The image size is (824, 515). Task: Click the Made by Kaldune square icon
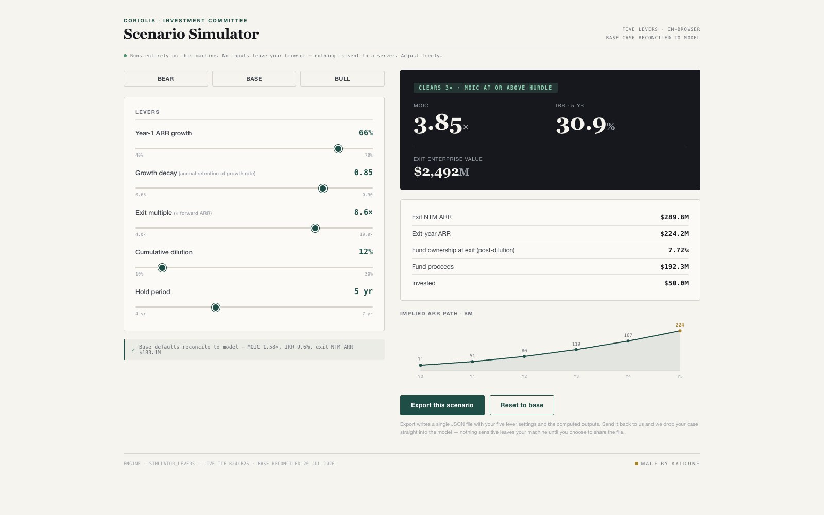pos(637,463)
